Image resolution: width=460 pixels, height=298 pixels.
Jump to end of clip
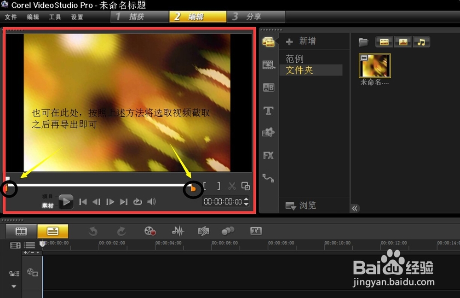coord(123,202)
